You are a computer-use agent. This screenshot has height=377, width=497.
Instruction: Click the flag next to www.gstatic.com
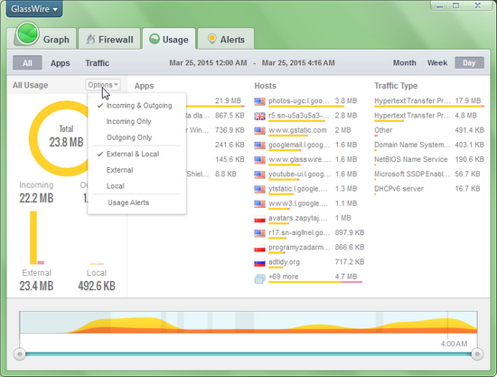[259, 131]
